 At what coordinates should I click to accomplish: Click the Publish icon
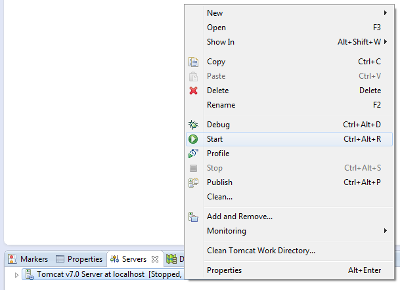pyautogui.click(x=193, y=182)
